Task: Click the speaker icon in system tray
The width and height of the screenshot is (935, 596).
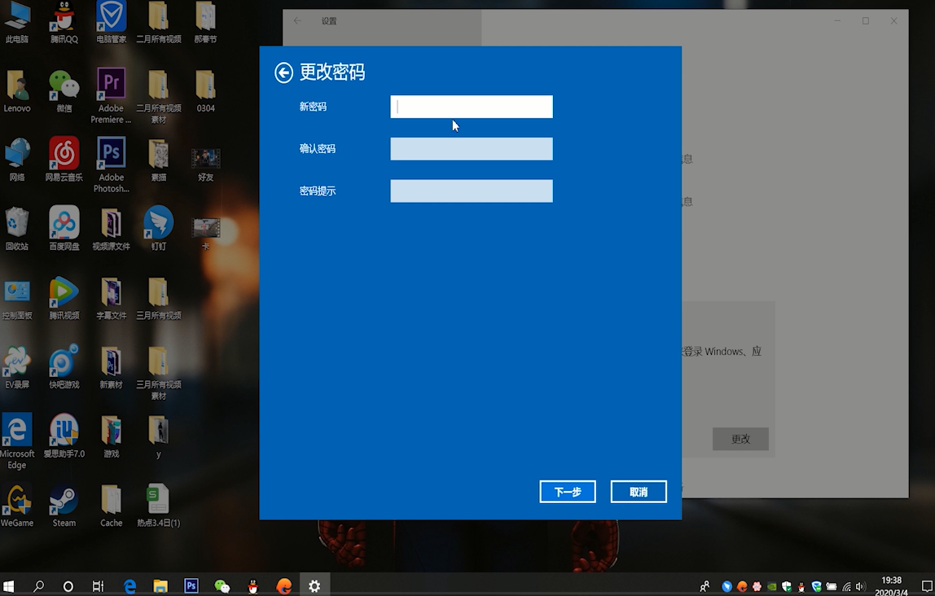Action: [x=859, y=585]
